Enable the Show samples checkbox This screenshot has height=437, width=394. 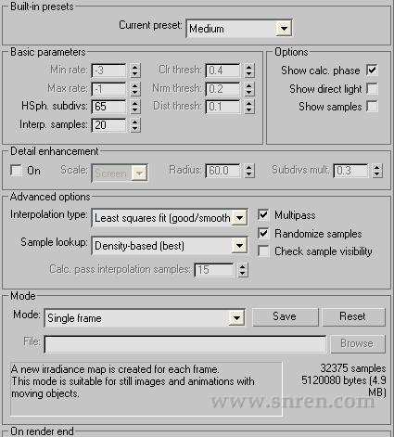coord(372,107)
